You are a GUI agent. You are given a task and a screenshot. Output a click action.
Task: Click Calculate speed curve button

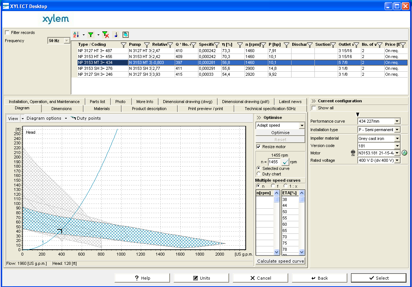tap(280, 261)
